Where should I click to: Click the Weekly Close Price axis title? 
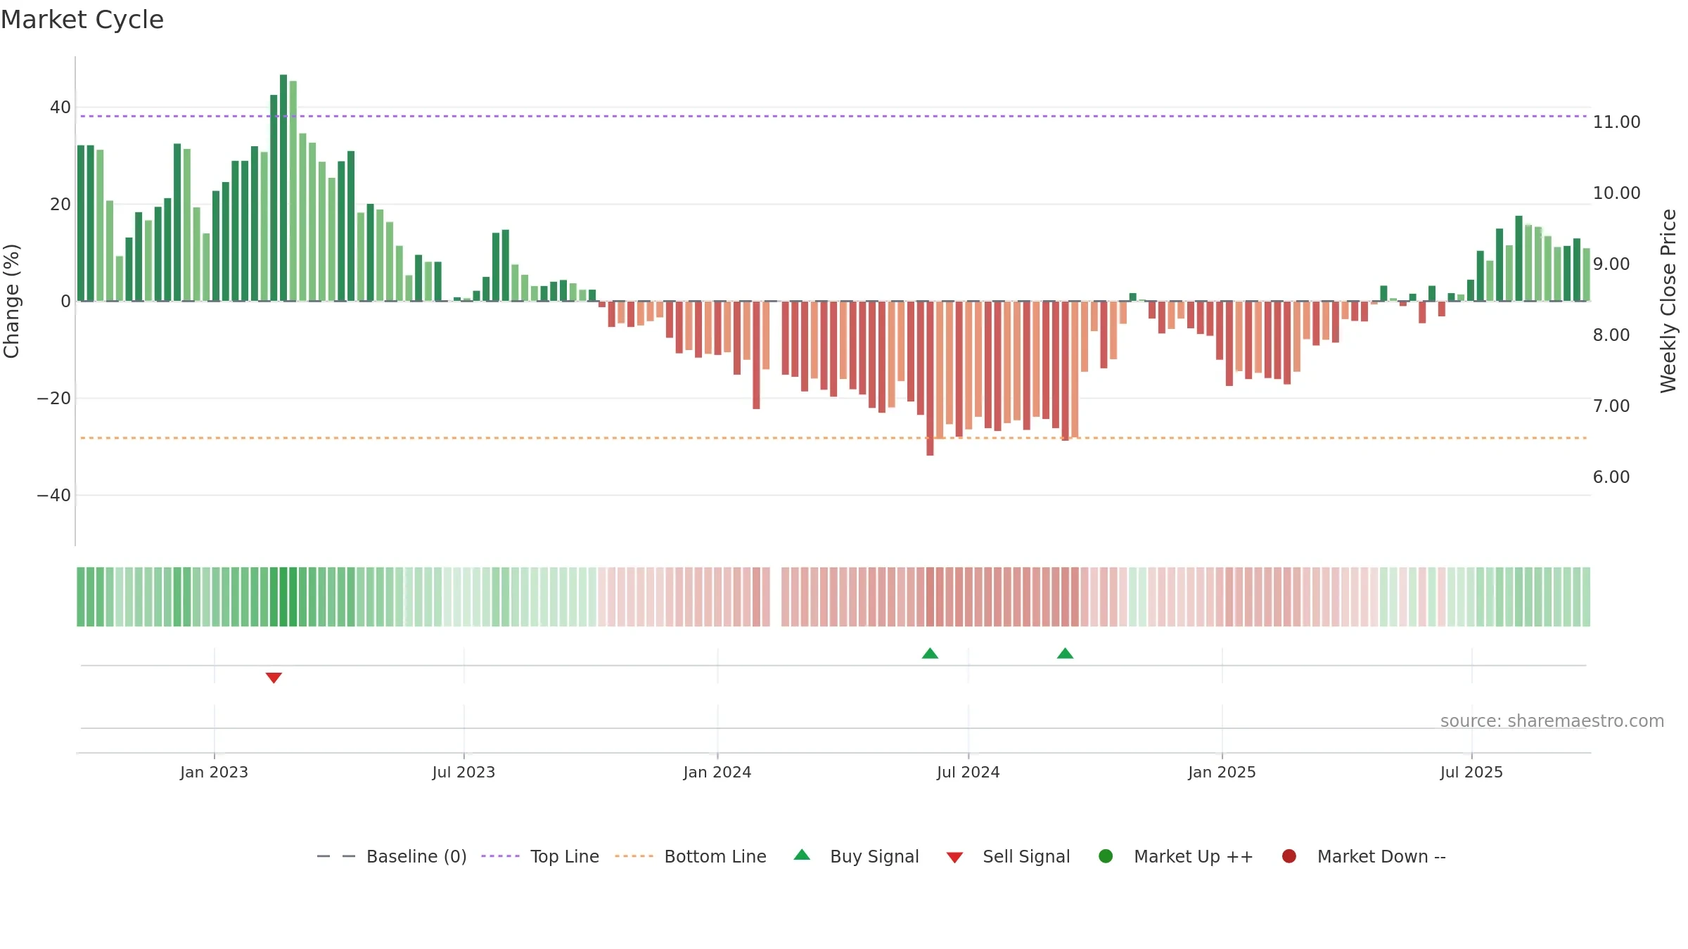(x=1668, y=301)
